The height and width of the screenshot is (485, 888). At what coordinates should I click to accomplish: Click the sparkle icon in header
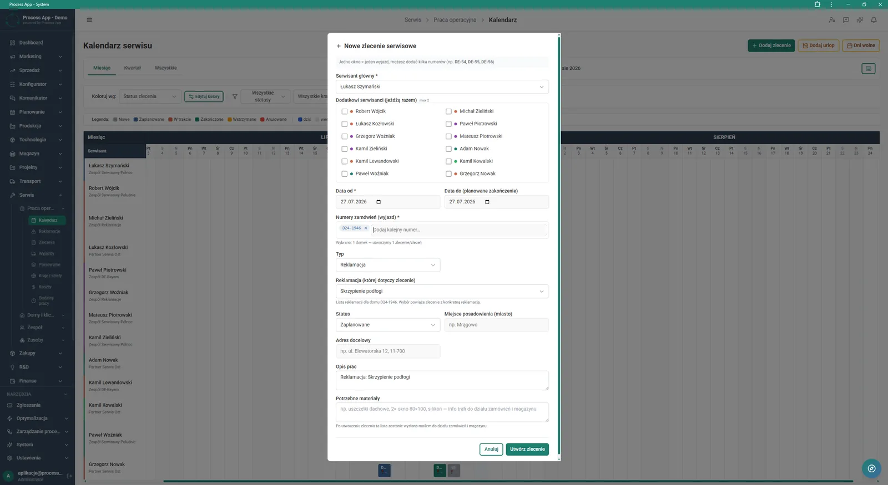click(x=860, y=20)
